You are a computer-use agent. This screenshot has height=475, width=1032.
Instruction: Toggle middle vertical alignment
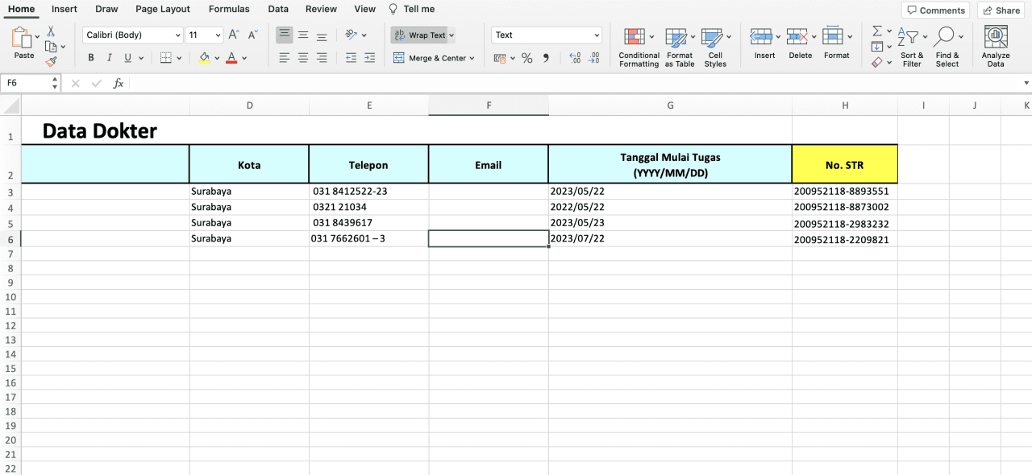(303, 35)
